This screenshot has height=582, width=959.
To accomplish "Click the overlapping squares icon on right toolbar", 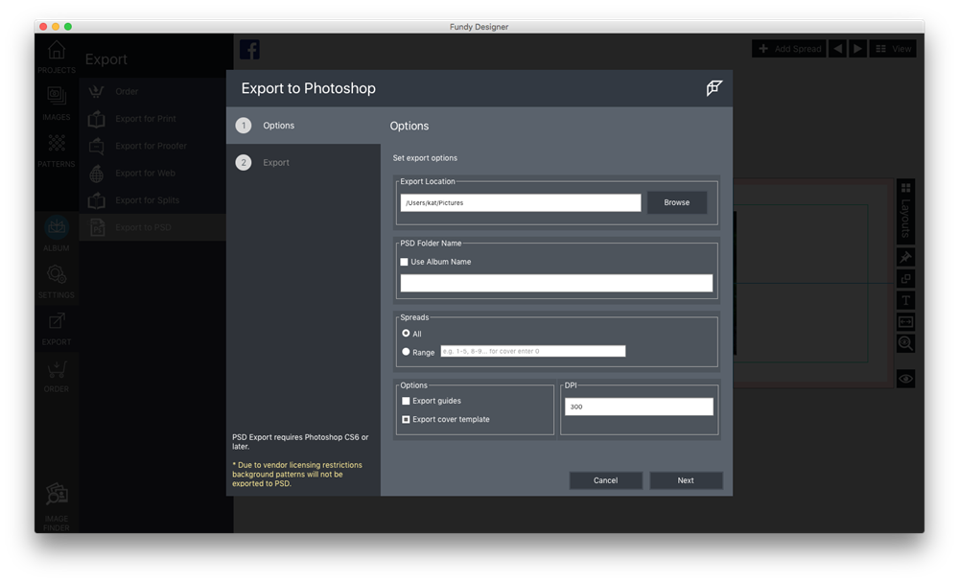I will pos(906,279).
